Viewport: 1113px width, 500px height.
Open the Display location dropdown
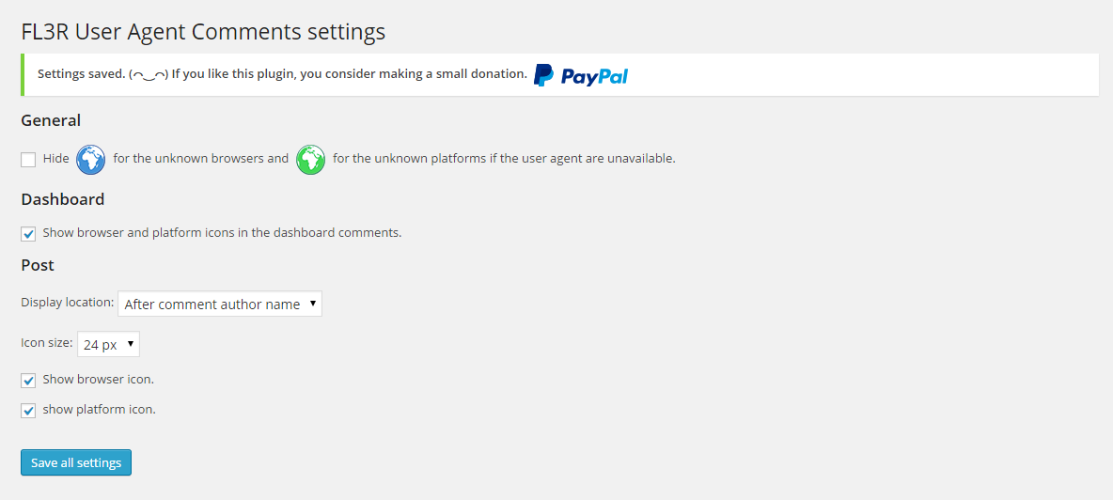click(x=220, y=304)
